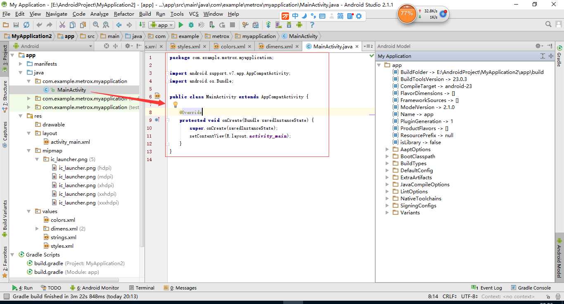This screenshot has width=564, height=304.
Task: Click the Paste toolbar icon
Action: pyautogui.click(x=83, y=25)
